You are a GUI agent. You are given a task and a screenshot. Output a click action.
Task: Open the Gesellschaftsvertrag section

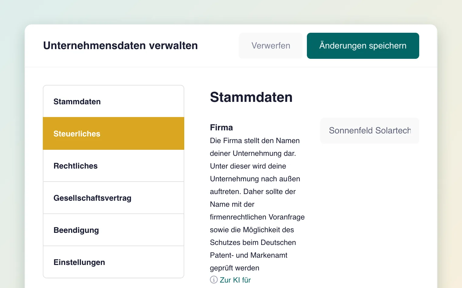click(x=114, y=198)
